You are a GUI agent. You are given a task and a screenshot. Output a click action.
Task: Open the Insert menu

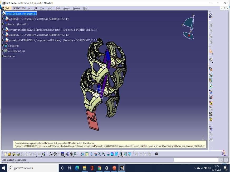tap(50, 8)
